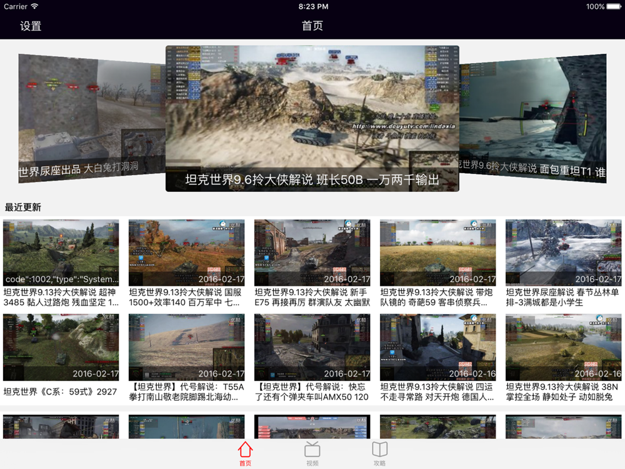Select left carousel video 大白兔打洞洞
Viewport: 625px width, 469px height.
pyautogui.click(x=92, y=118)
